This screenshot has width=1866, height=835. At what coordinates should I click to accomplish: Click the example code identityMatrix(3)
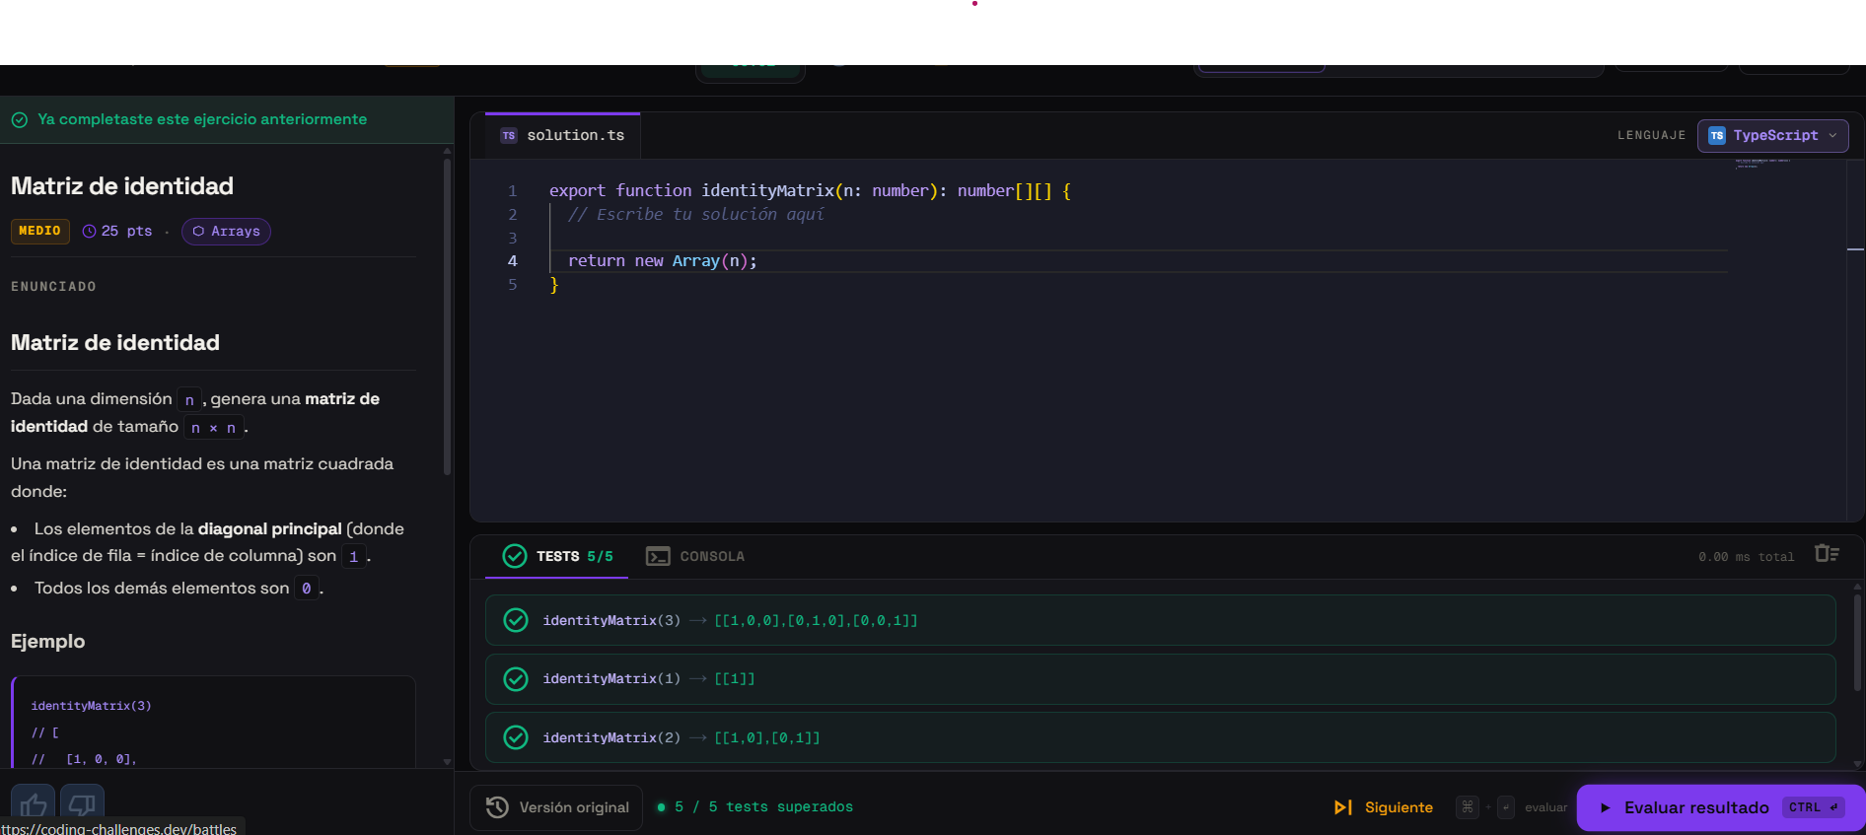pos(91,706)
